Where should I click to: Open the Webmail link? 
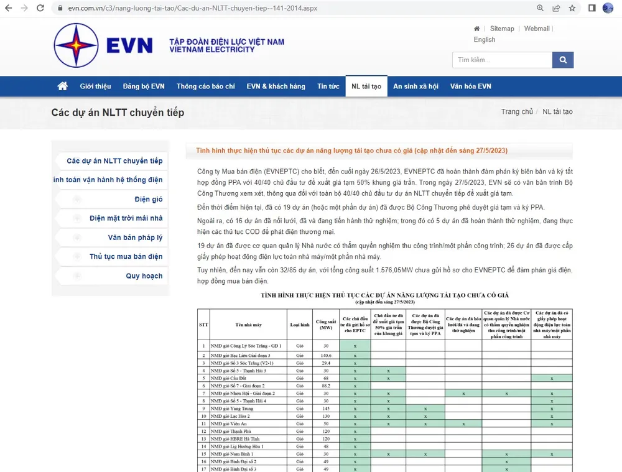[537, 29]
